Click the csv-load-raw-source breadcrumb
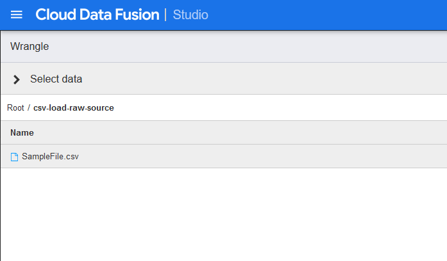Viewport: 447px width, 261px height. tap(74, 107)
